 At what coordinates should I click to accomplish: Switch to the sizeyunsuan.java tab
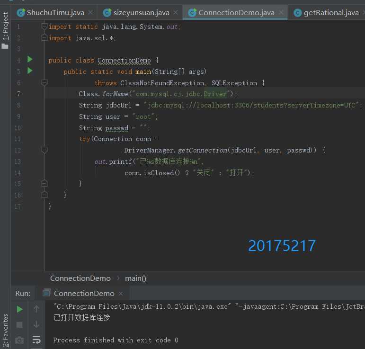[141, 13]
